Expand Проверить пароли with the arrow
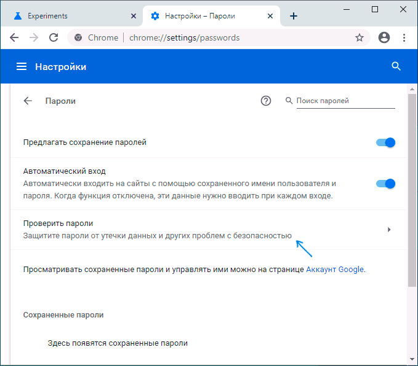 pos(389,230)
